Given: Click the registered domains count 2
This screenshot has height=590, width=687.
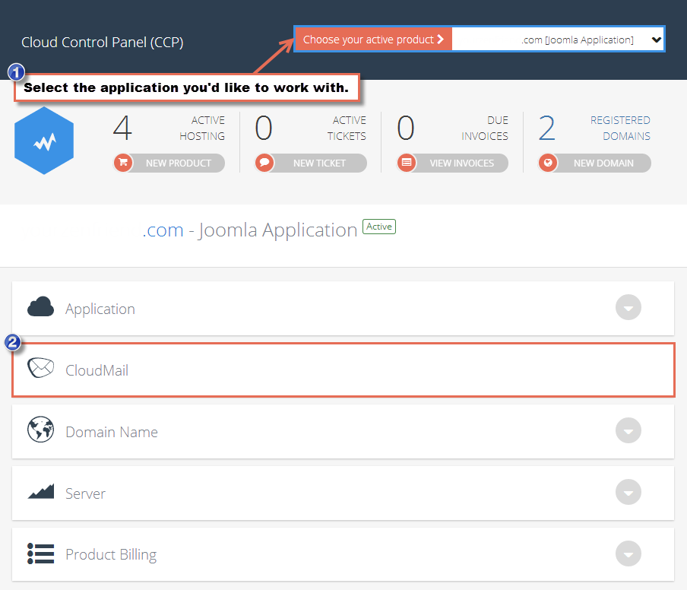Looking at the screenshot, I should (547, 128).
